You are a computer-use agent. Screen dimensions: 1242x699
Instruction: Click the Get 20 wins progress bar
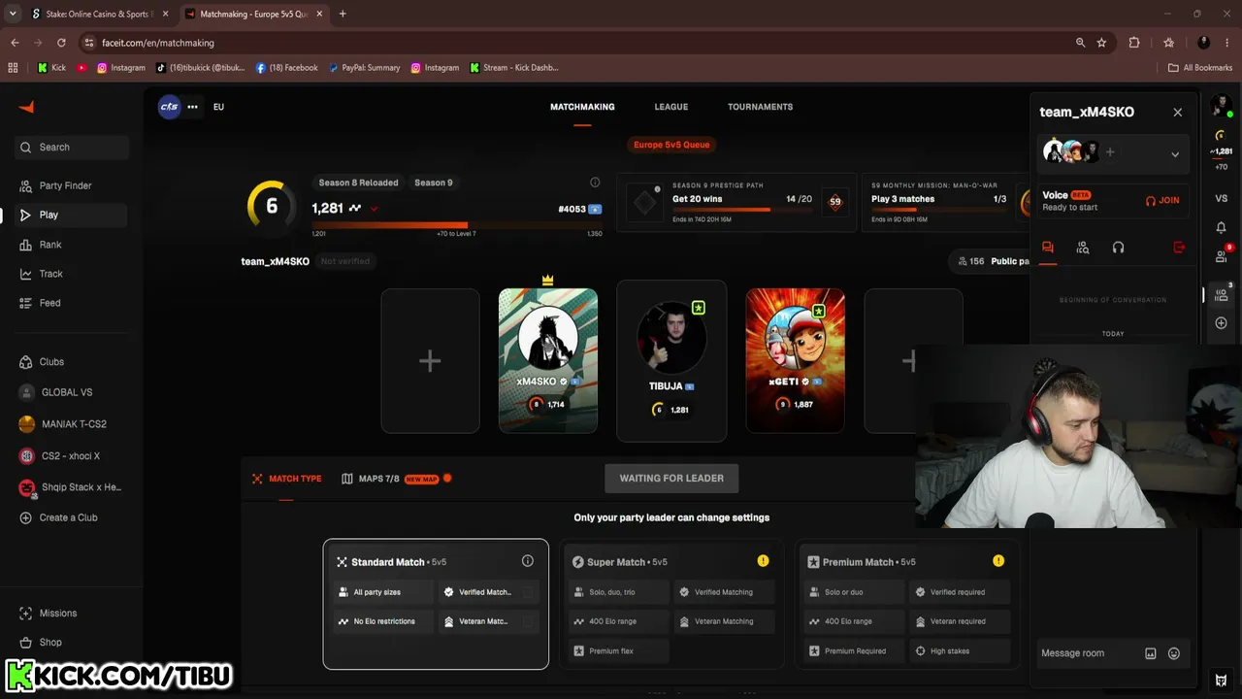coord(742,210)
